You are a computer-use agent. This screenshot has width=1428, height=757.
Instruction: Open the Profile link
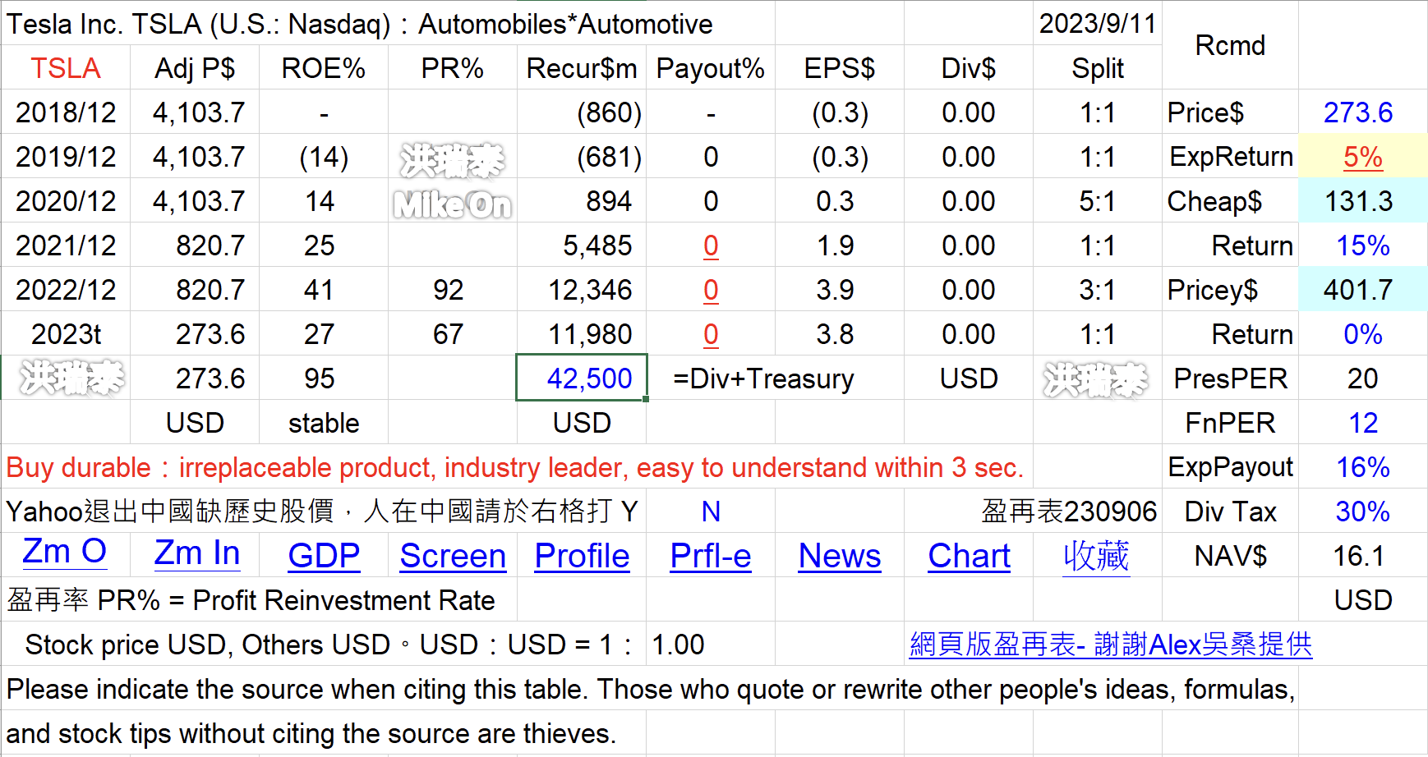pos(582,557)
